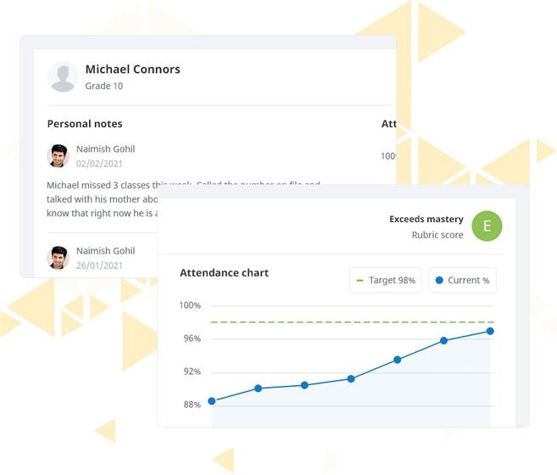
Task: Click the dashed green target line
Action: tap(353, 322)
